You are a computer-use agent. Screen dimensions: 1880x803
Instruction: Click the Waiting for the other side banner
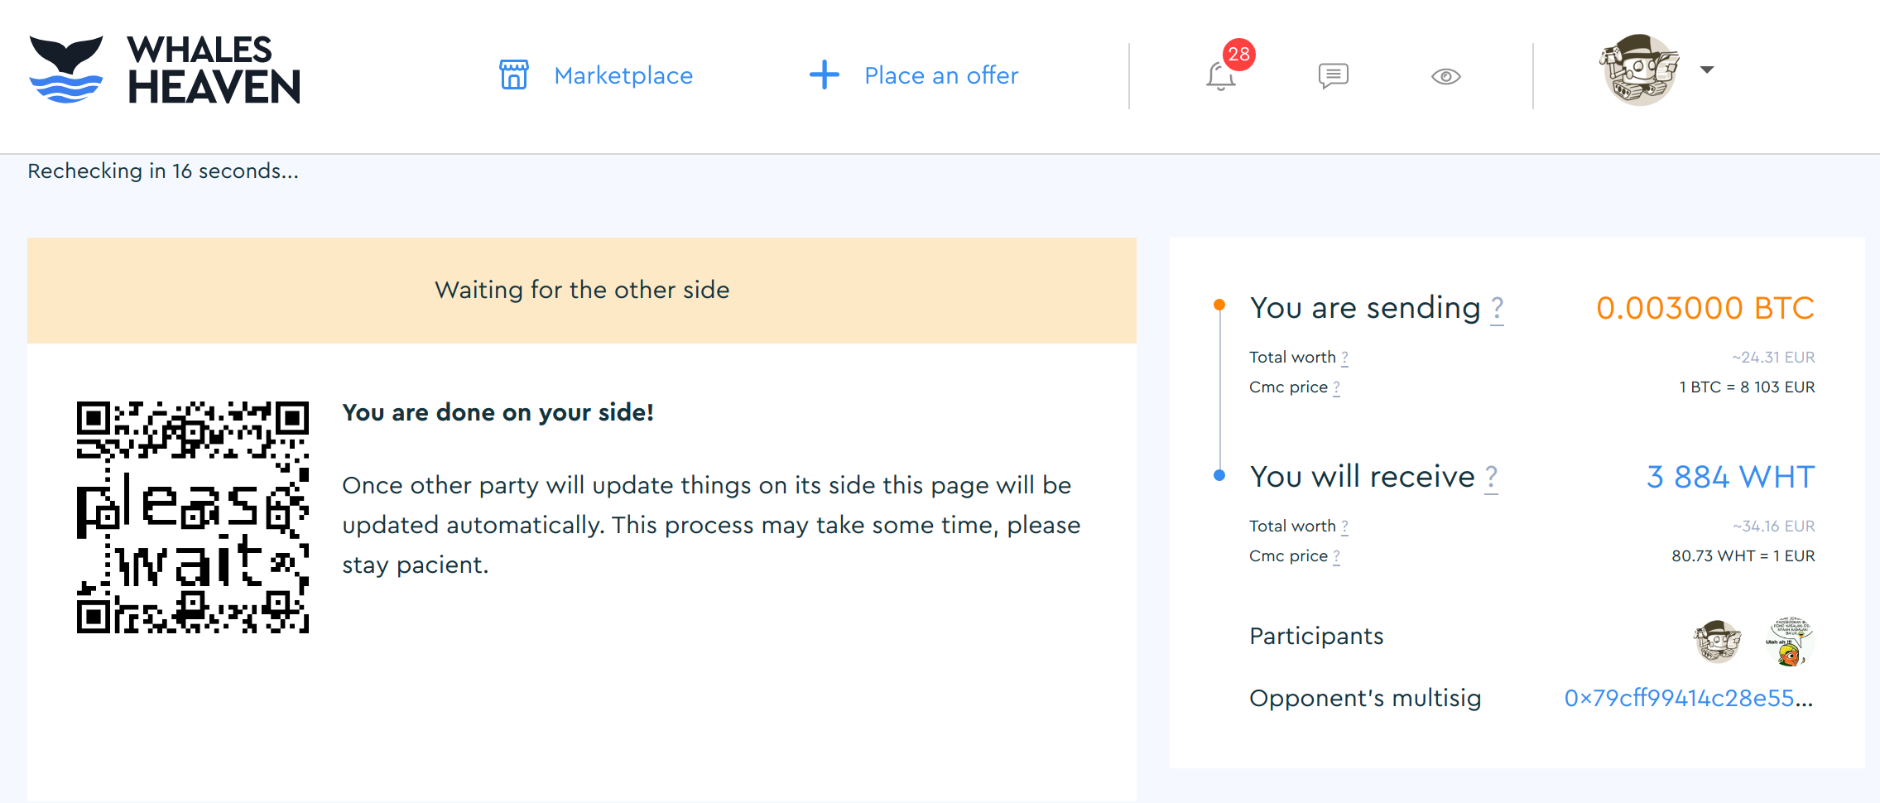[x=582, y=291]
